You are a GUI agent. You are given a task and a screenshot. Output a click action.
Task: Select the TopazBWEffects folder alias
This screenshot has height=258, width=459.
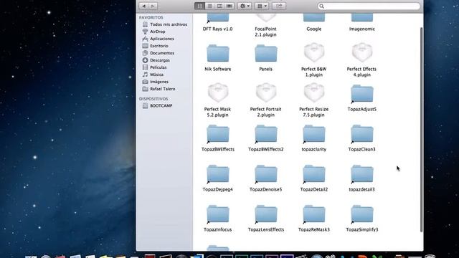pos(218,133)
